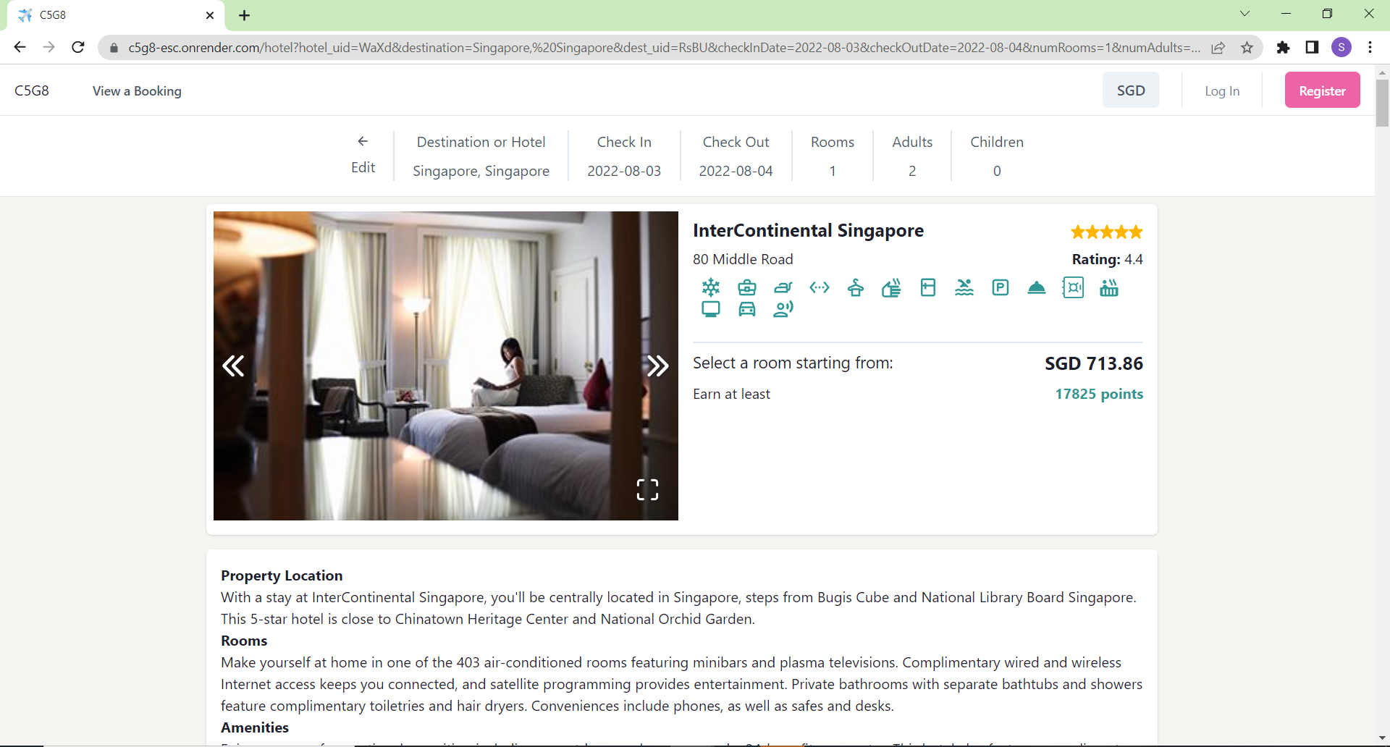Click the in-room safe amenity icon
The width and height of the screenshot is (1390, 747).
point(1073,287)
